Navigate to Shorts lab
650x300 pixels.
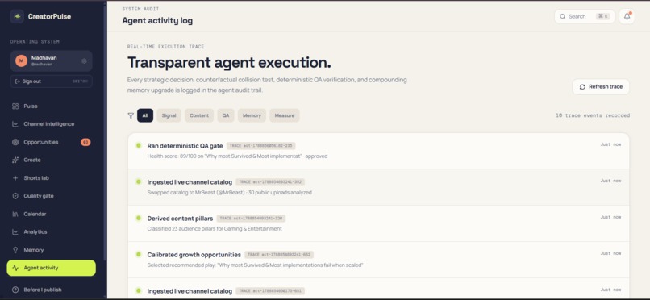(51, 178)
